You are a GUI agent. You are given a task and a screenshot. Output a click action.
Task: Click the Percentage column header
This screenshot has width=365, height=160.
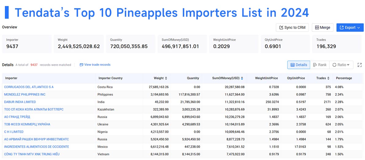(x=344, y=78)
